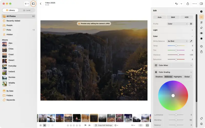Undo the last edit with curved arrow
The height and width of the screenshot is (128, 205).
tap(176, 4)
